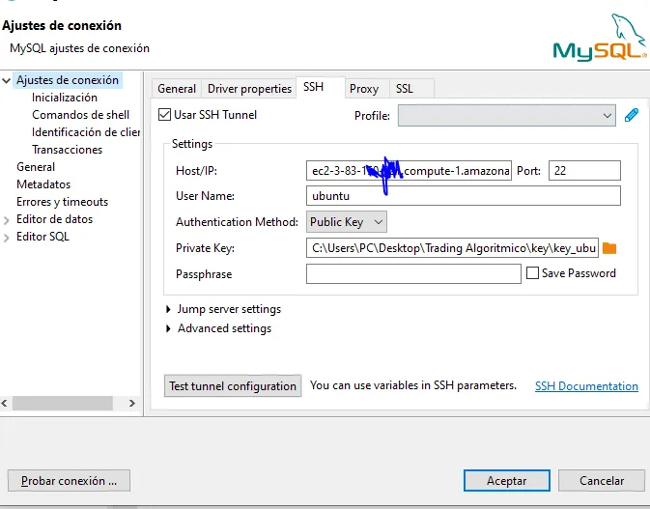Click Test tunnel configuration button

pos(233,386)
